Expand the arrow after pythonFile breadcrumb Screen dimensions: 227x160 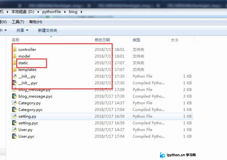[x=65, y=12]
